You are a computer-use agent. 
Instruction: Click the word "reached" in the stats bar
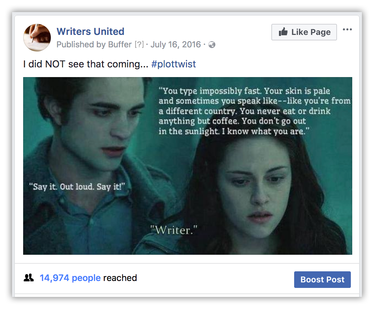coord(120,278)
